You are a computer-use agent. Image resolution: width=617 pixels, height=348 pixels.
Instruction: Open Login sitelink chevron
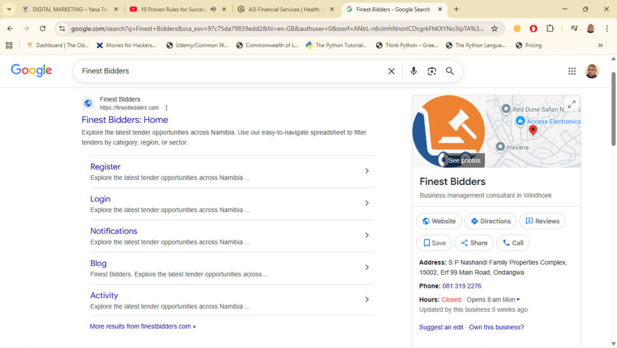click(367, 203)
